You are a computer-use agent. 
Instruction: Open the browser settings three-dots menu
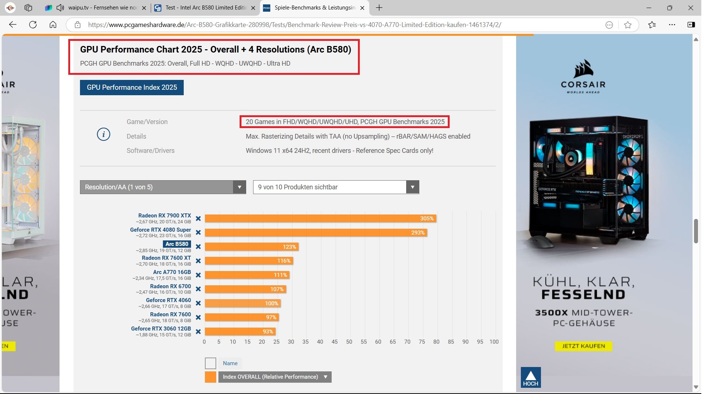672,25
